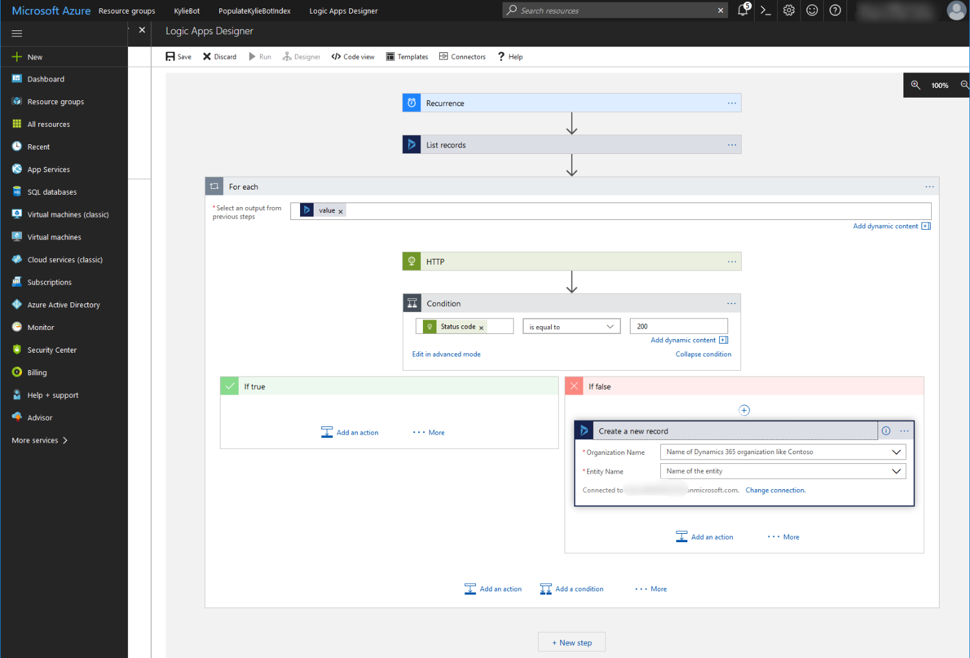This screenshot has width=970, height=658.
Task: Click Resource groups breadcrumb
Action: click(x=127, y=11)
